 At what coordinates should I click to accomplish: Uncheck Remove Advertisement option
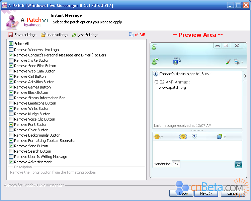click(x=11, y=162)
